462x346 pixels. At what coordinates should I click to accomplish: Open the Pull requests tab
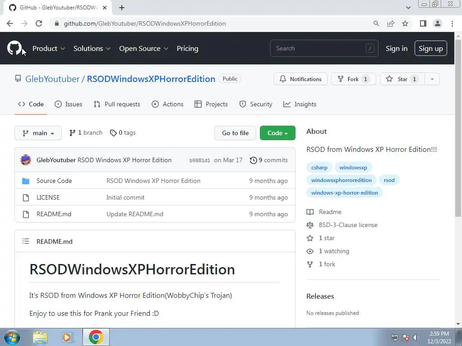click(117, 104)
